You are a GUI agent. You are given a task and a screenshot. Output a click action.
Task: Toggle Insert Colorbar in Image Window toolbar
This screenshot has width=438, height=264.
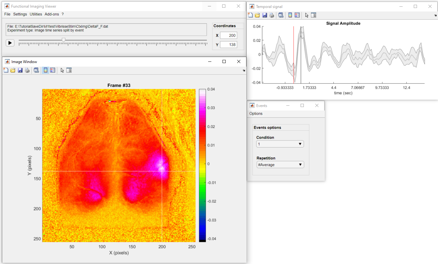[46, 70]
